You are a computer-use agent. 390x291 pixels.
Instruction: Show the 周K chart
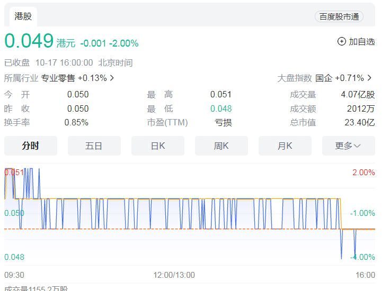tap(221, 146)
